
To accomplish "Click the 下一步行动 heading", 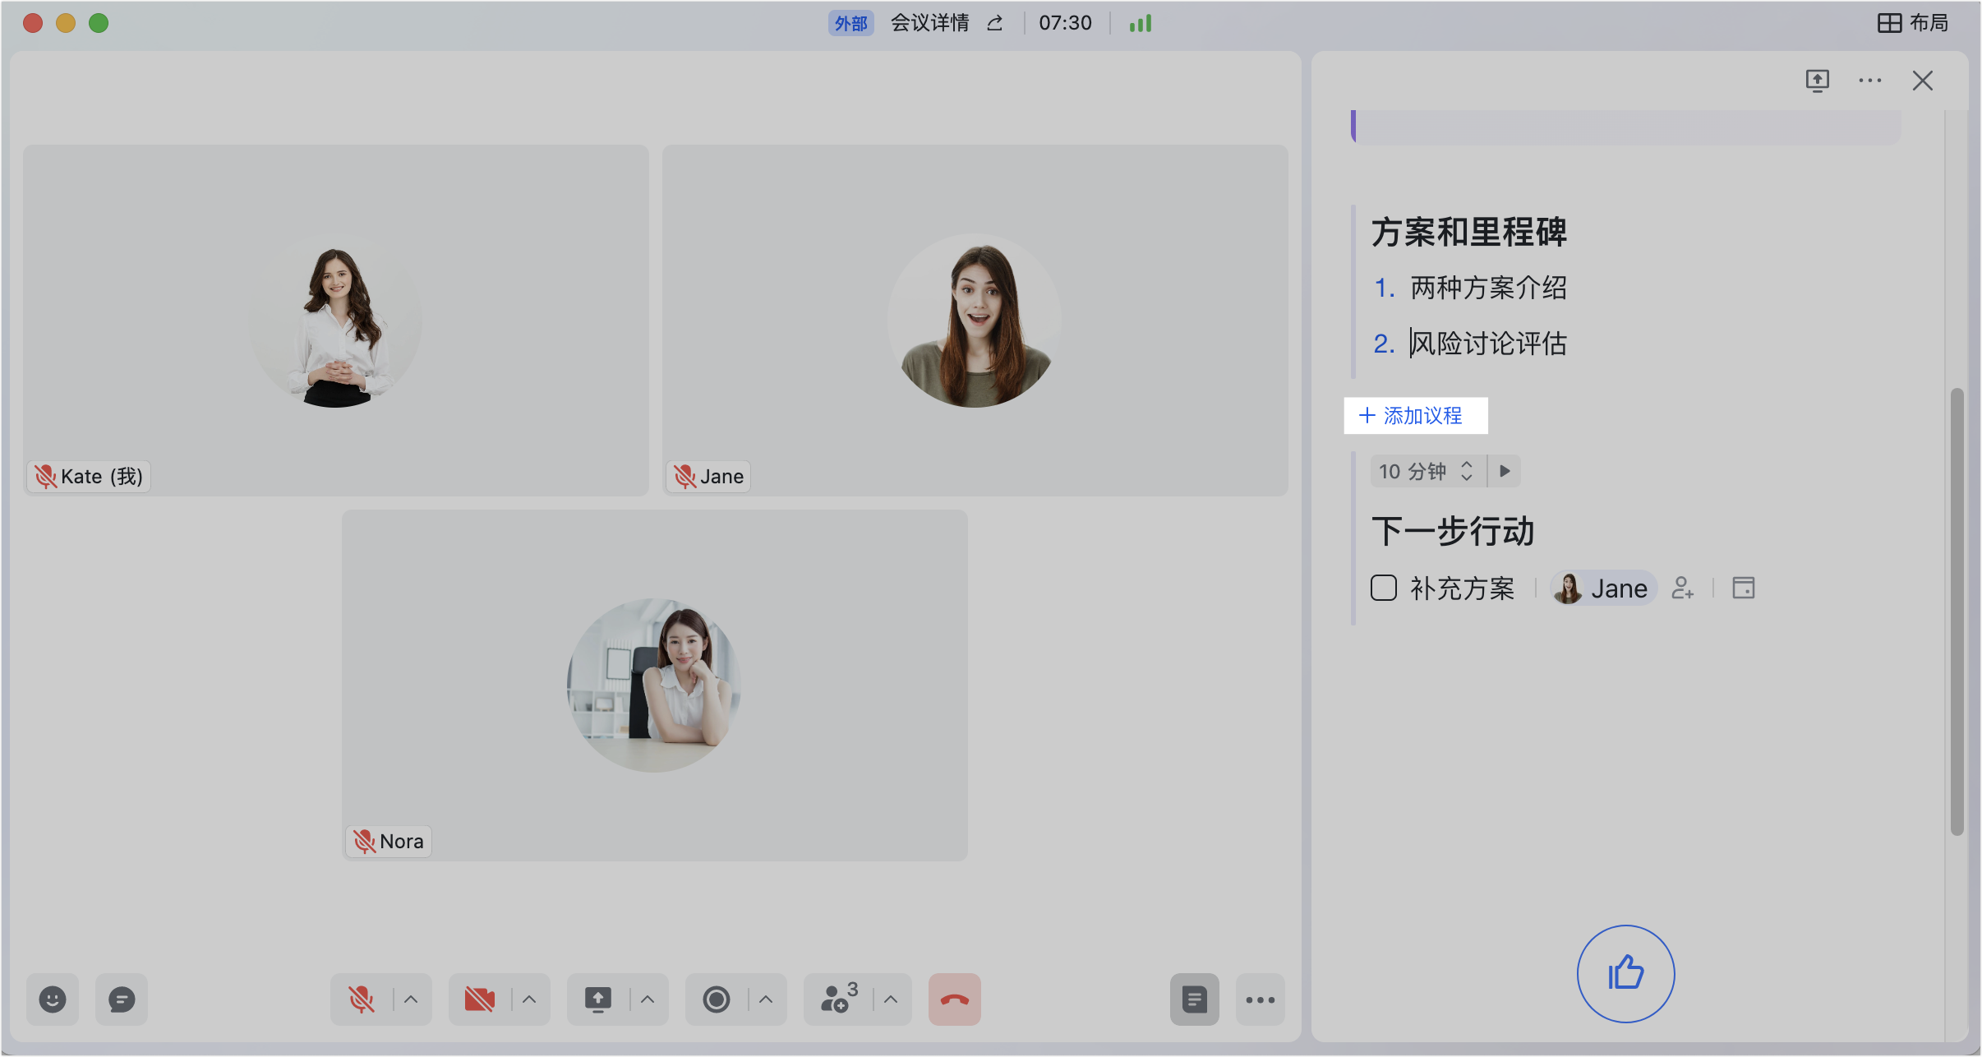I will (x=1453, y=531).
